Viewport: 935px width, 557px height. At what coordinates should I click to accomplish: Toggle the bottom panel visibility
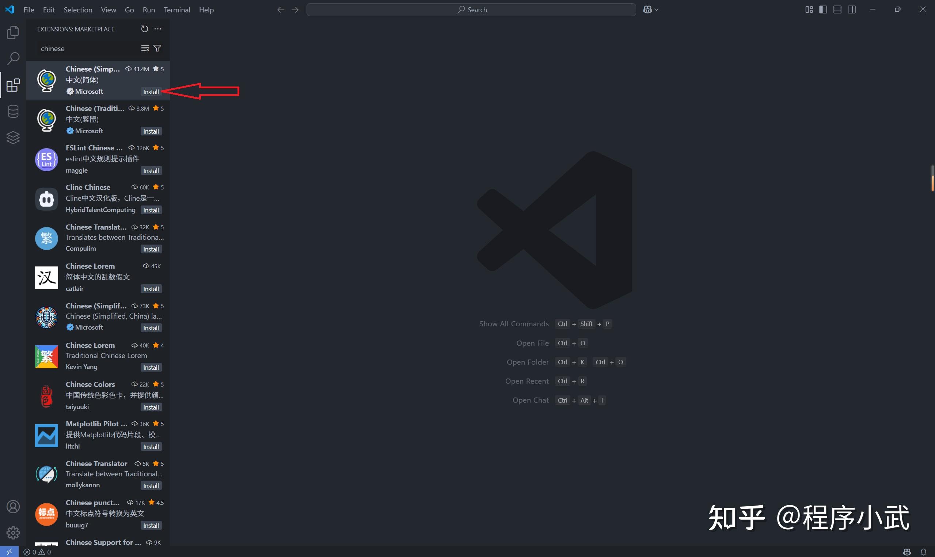tap(837, 10)
